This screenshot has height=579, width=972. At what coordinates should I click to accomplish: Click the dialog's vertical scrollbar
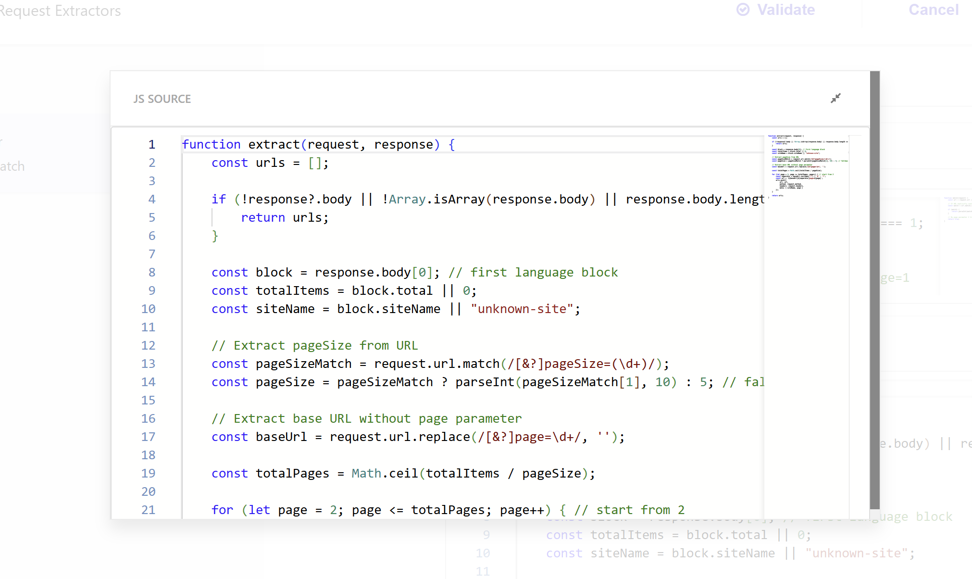(x=874, y=289)
